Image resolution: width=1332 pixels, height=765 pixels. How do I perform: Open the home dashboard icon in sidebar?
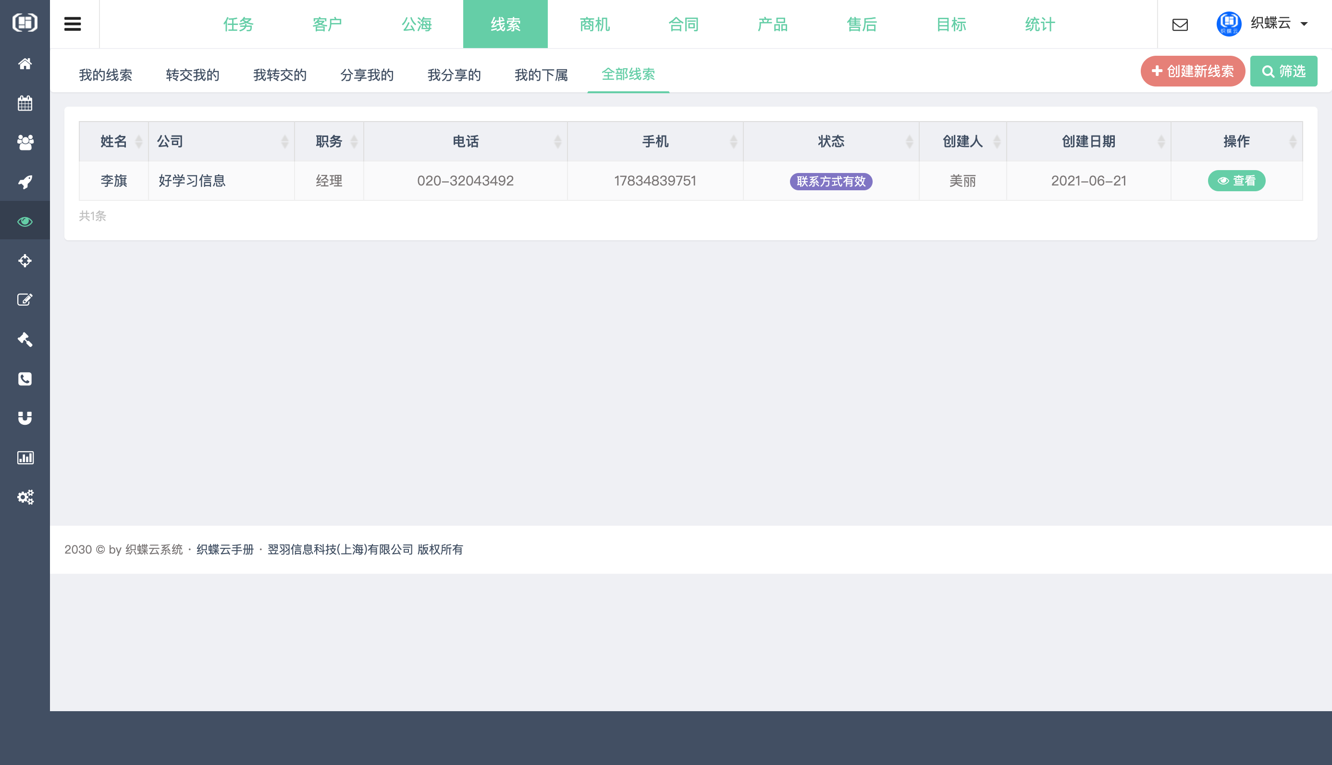(x=25, y=63)
